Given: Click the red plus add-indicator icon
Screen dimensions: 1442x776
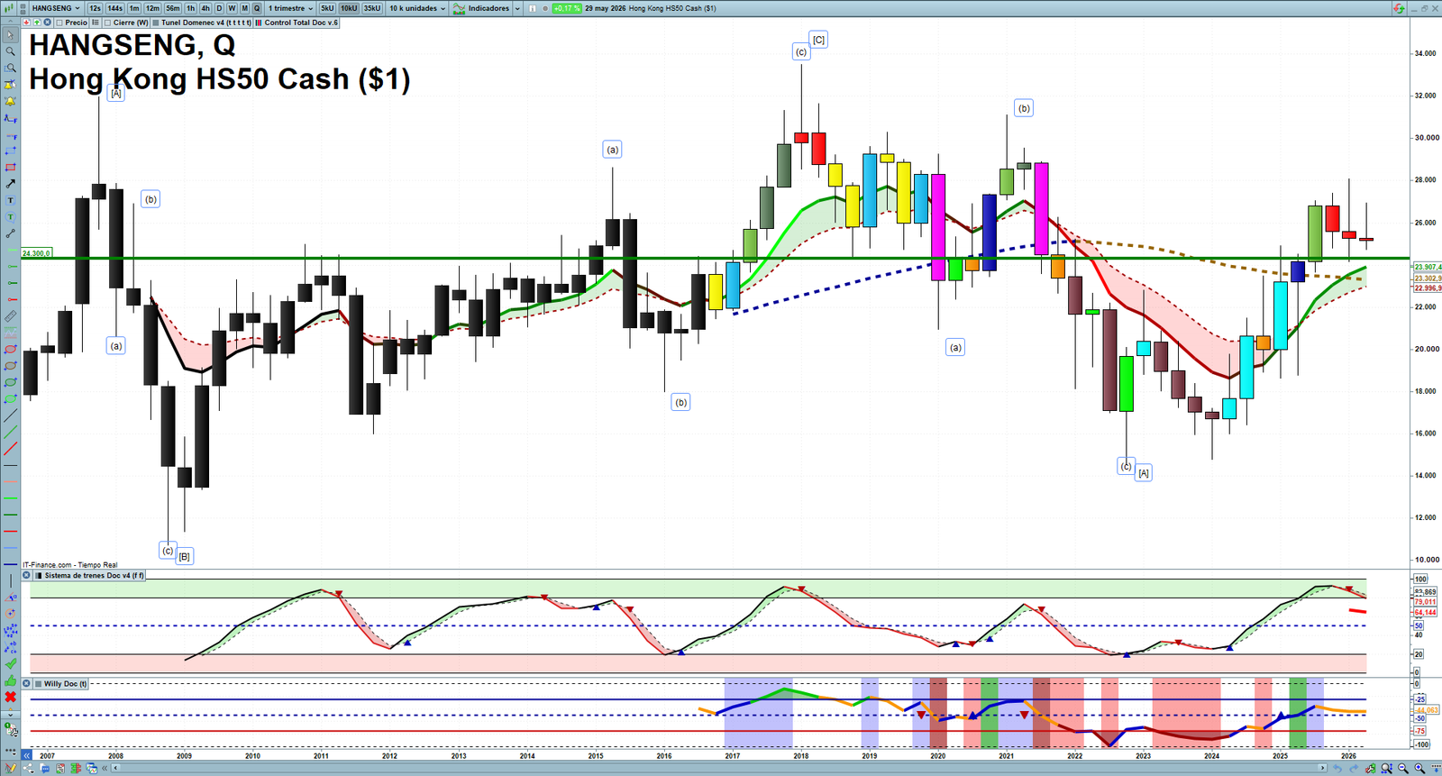Looking at the screenshot, I should (27, 23).
